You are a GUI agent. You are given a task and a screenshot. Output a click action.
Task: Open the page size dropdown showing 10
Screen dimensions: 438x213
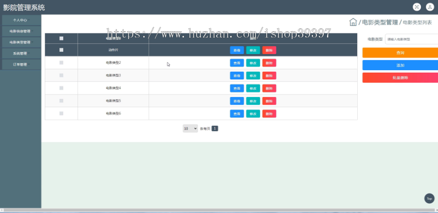190,129
